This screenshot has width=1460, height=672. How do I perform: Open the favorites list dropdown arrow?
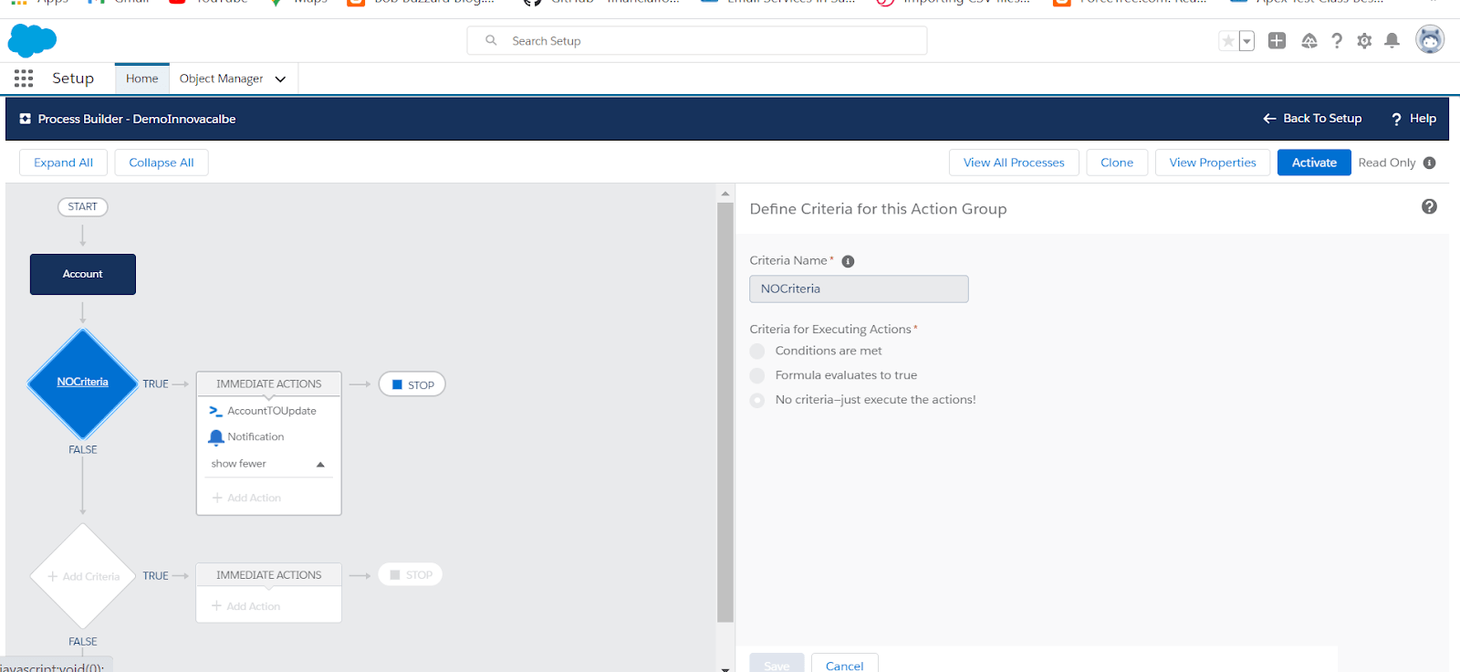click(1246, 41)
